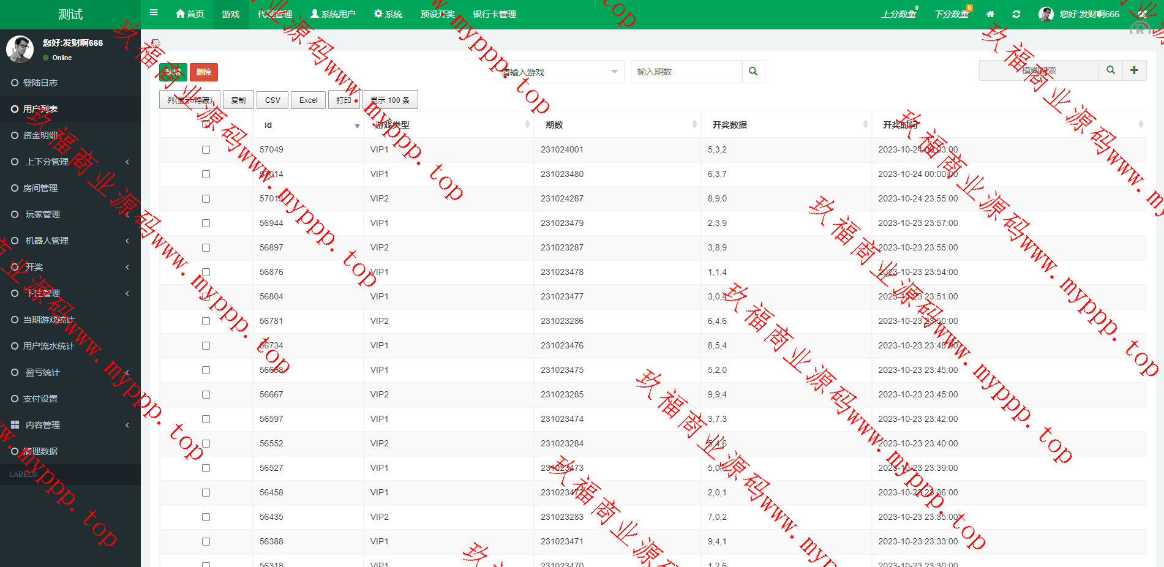Click the Excel export button
Viewport: 1164px width, 567px height.
(308, 100)
